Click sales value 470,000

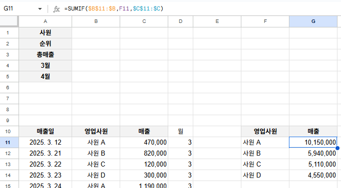[144, 142]
